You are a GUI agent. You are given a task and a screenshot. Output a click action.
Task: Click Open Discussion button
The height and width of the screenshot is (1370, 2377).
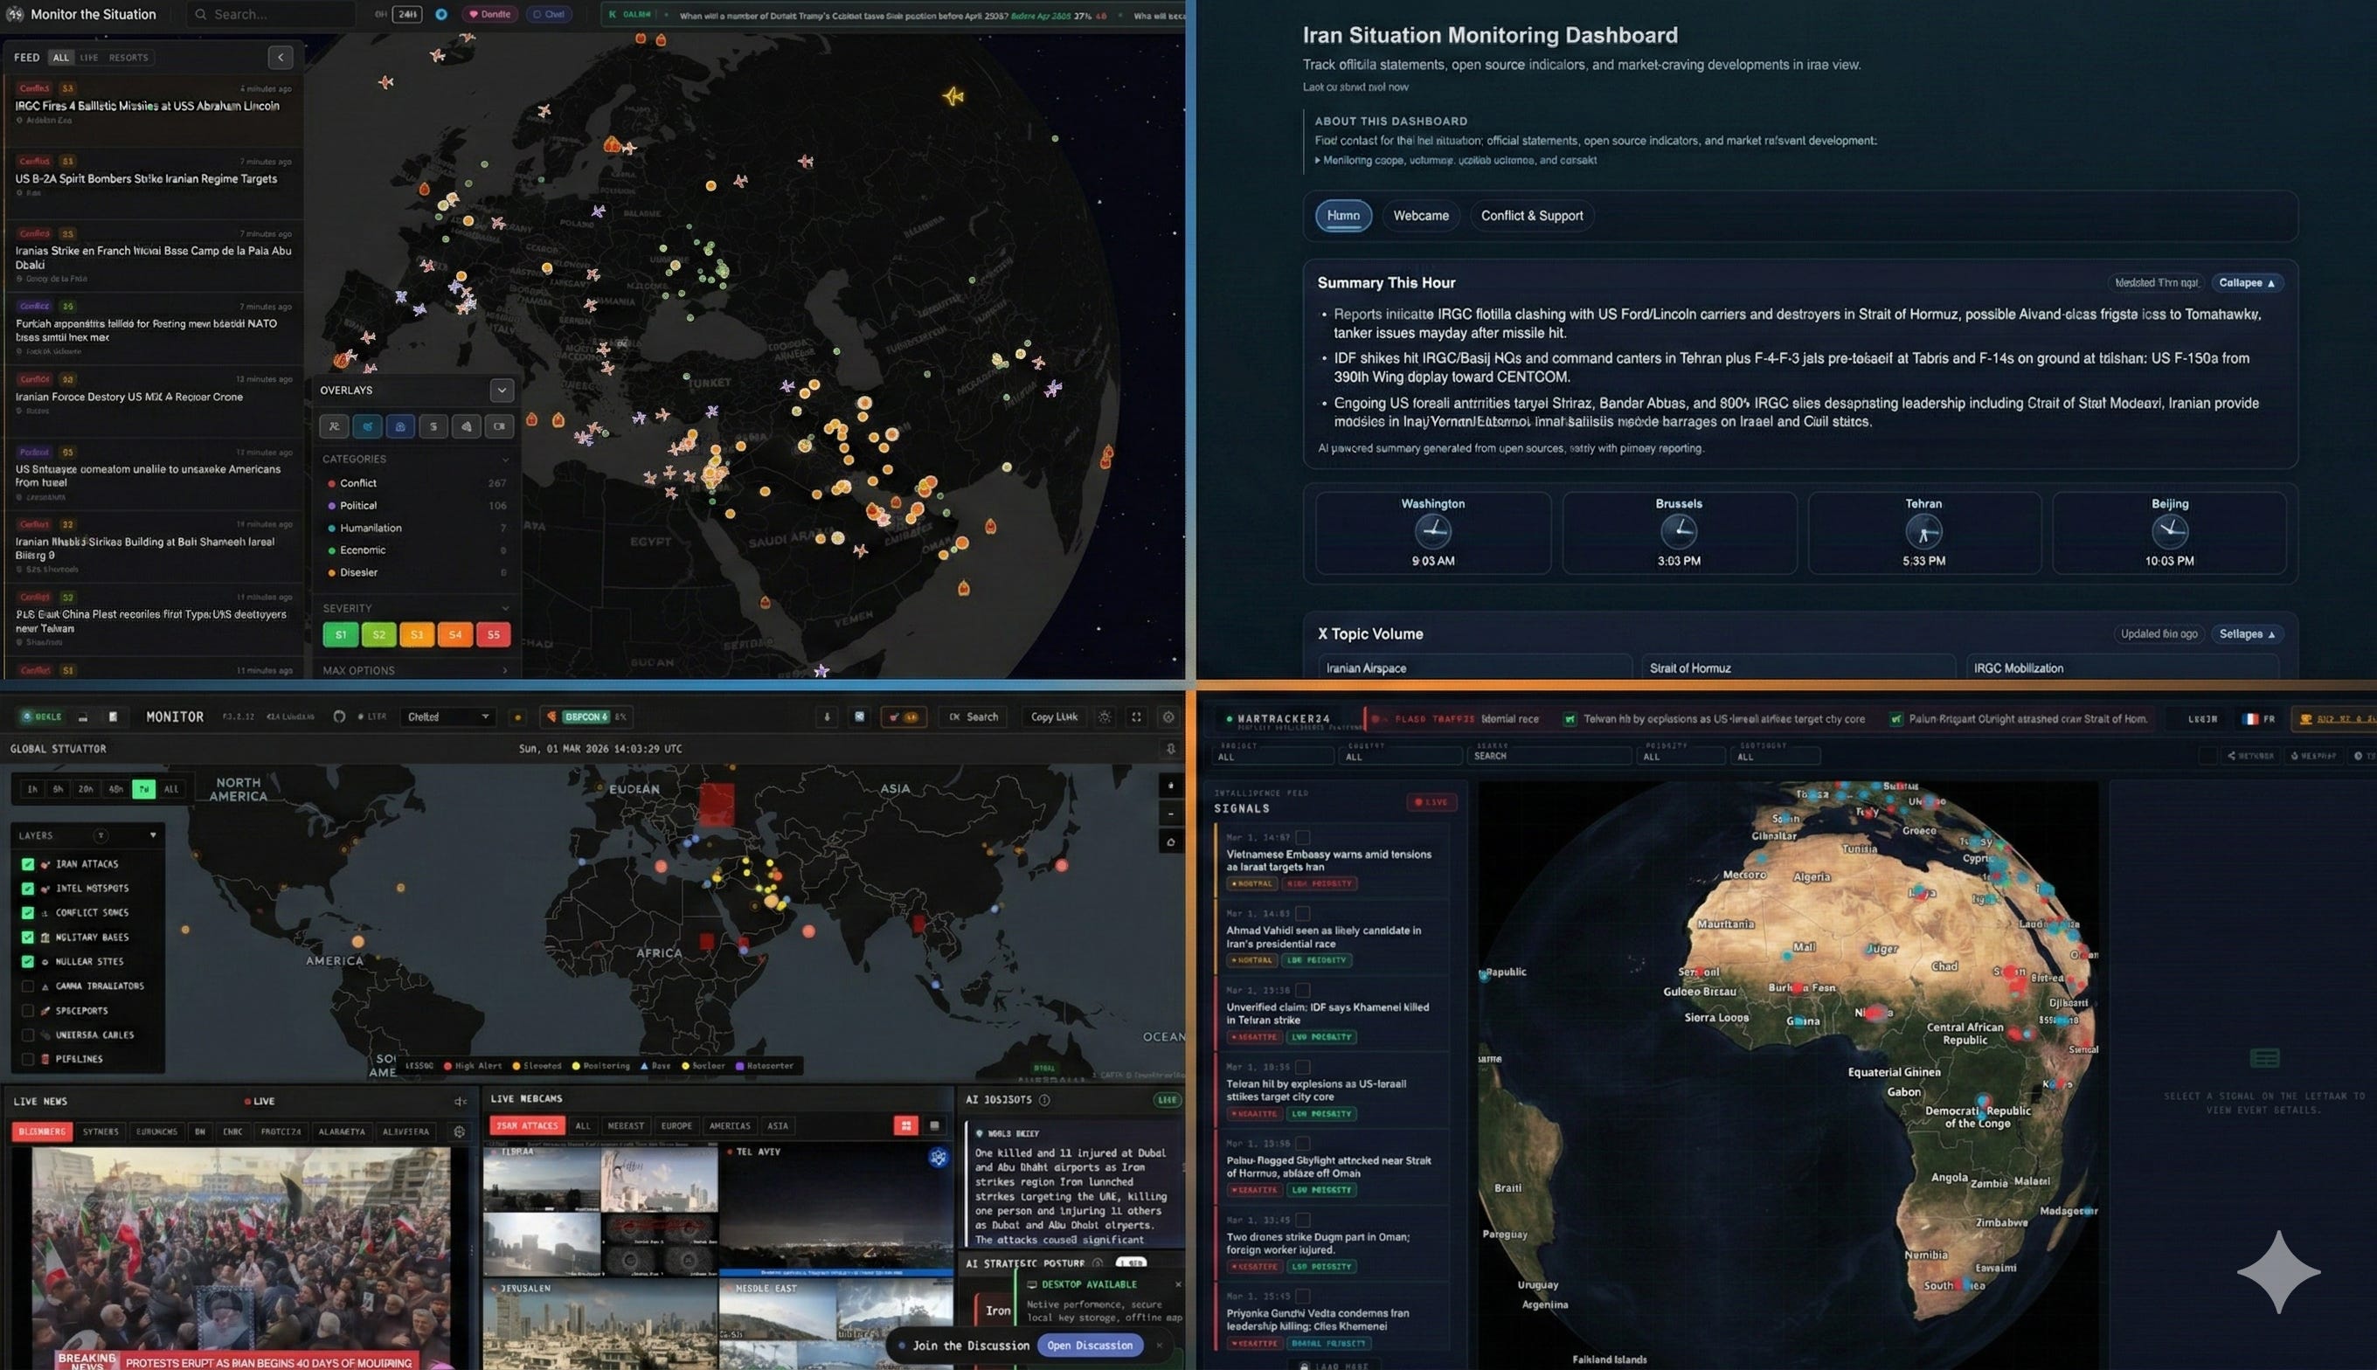coord(1089,1346)
